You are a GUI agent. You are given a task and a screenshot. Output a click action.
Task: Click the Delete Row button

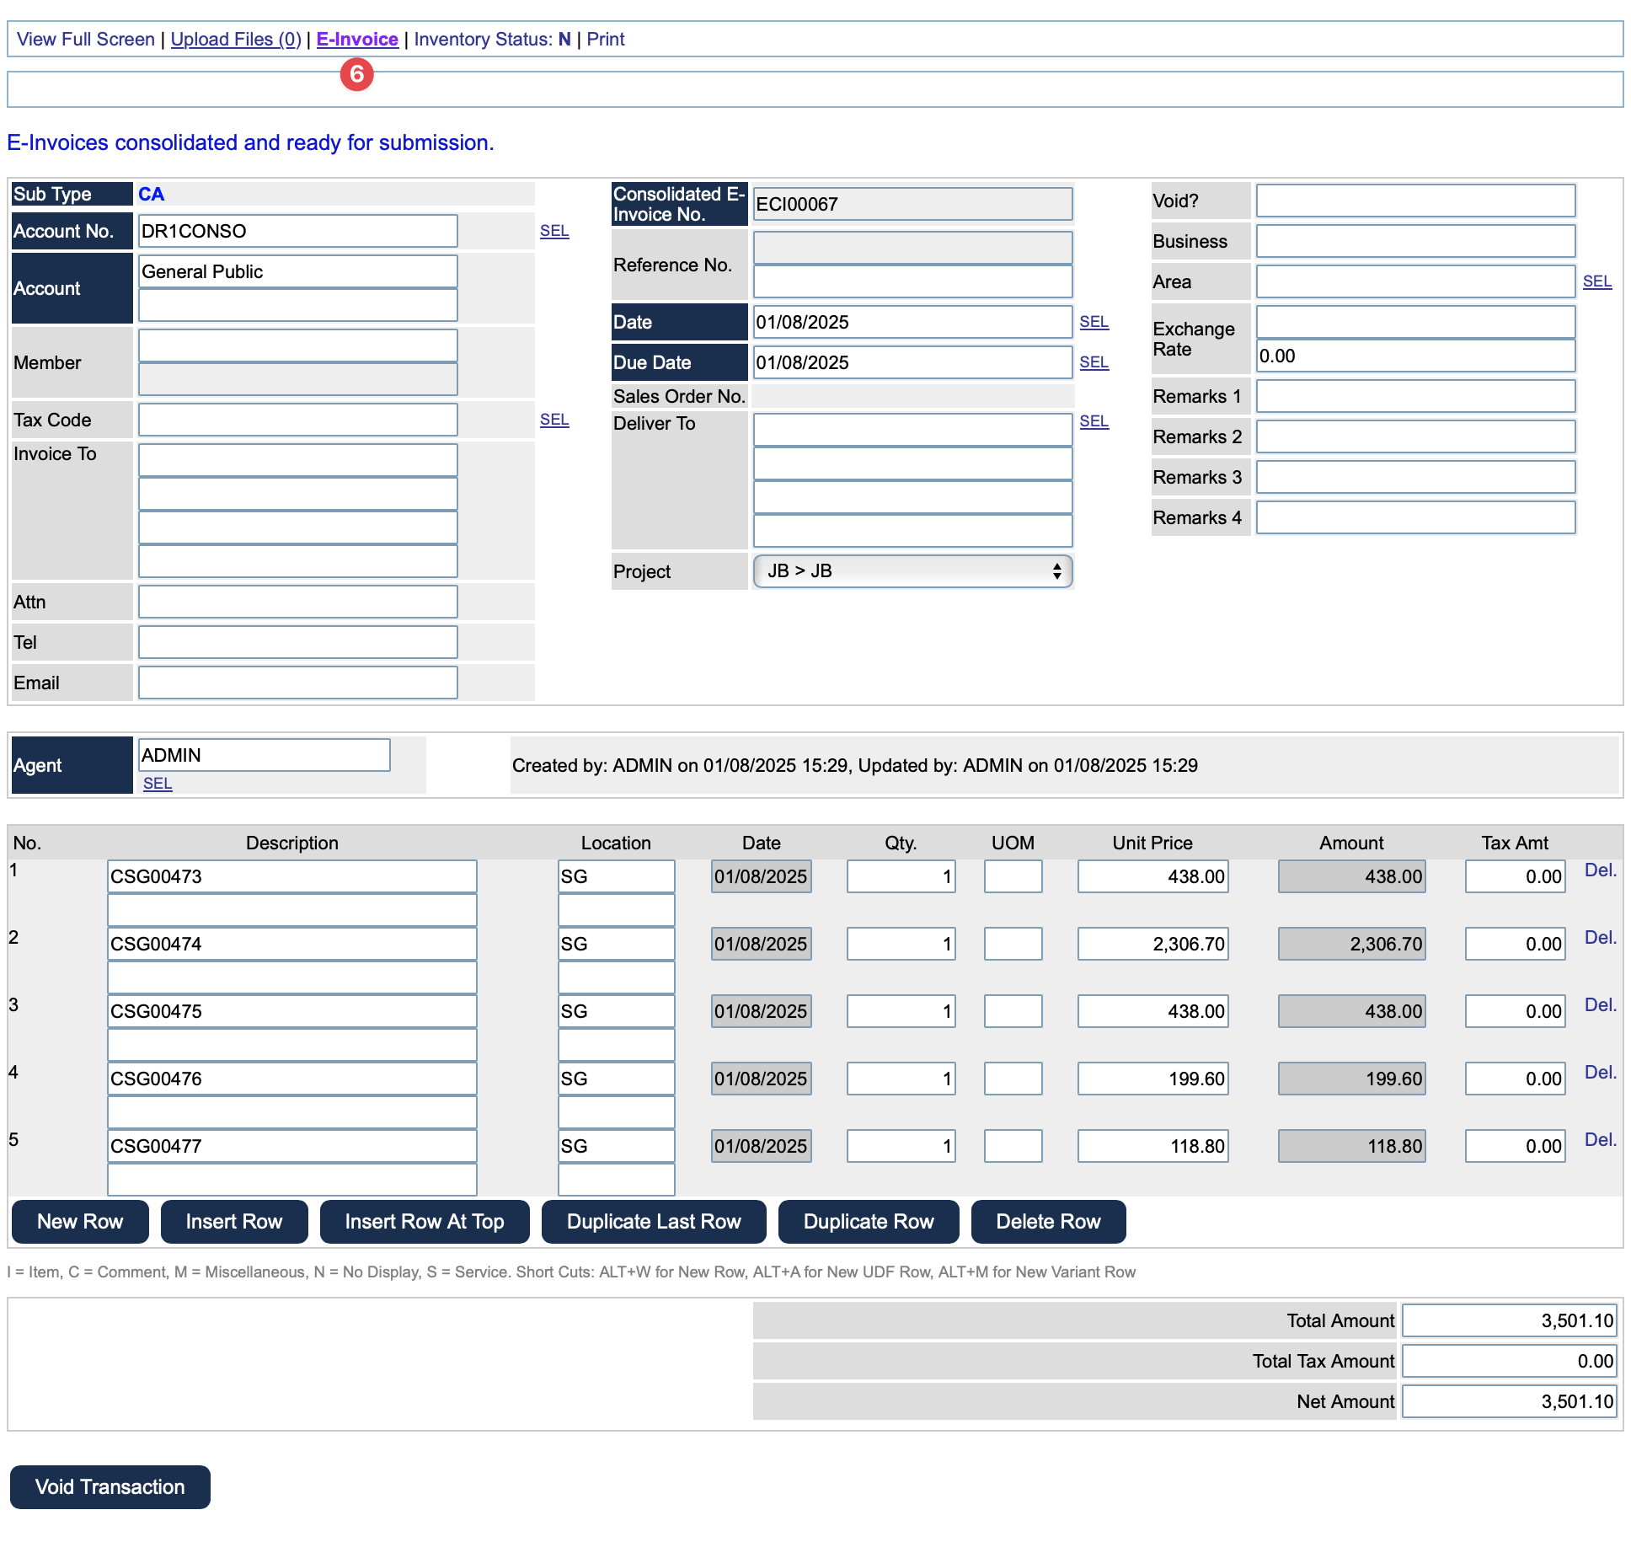(x=1048, y=1222)
